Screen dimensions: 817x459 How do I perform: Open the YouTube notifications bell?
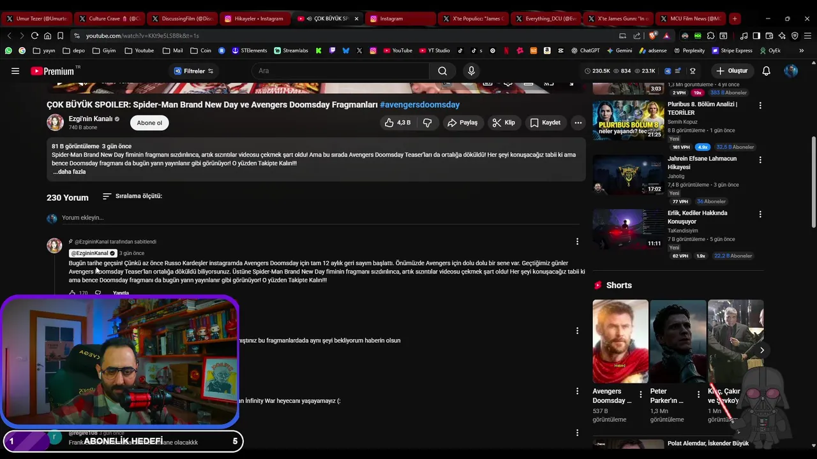pos(767,71)
